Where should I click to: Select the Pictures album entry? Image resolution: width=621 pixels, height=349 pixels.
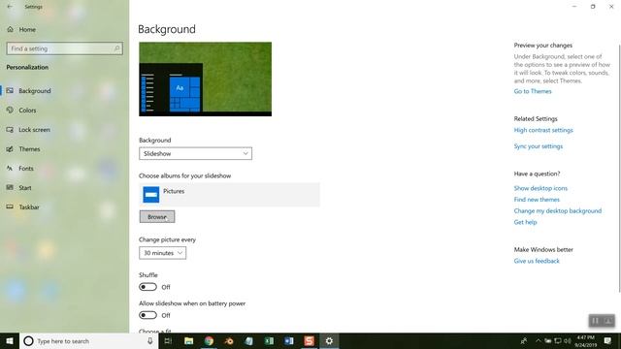[229, 195]
